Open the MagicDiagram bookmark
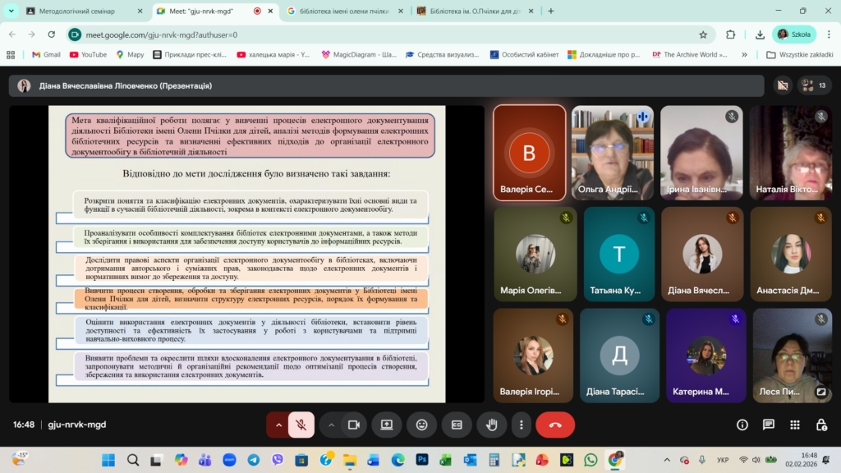This screenshot has width=841, height=473. click(x=357, y=55)
